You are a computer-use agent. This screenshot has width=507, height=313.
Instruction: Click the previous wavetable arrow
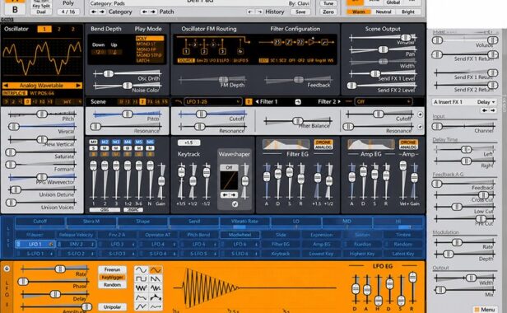pyautogui.click(x=6, y=86)
